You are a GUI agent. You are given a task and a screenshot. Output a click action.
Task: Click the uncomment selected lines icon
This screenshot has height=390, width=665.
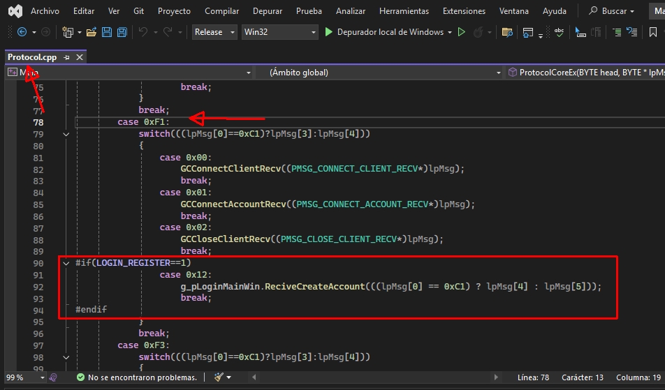(x=632, y=32)
